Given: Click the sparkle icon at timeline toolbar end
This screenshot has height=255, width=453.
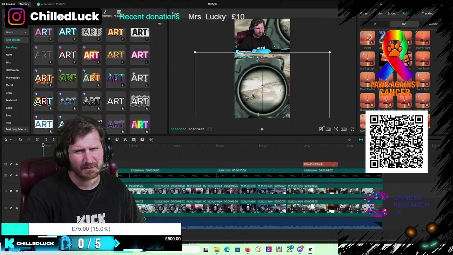Looking at the screenshot, I should (151, 140).
